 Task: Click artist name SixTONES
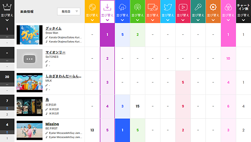click(x=52, y=57)
